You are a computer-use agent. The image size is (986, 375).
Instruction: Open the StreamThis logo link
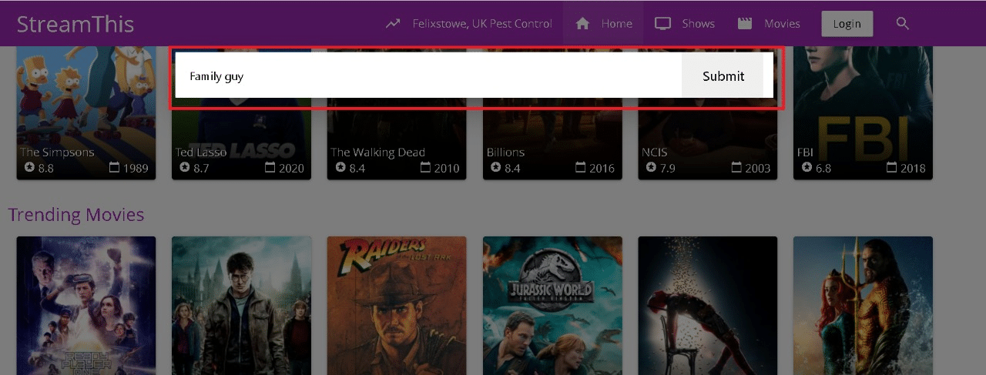pos(75,24)
